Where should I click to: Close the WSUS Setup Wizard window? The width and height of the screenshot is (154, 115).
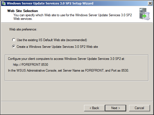coord(150,3)
